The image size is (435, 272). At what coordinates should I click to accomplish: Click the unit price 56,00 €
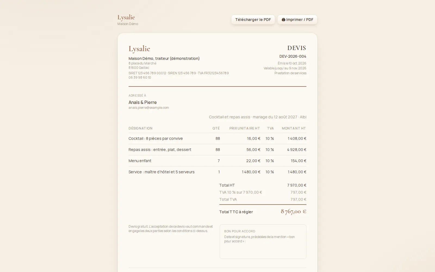253,150
